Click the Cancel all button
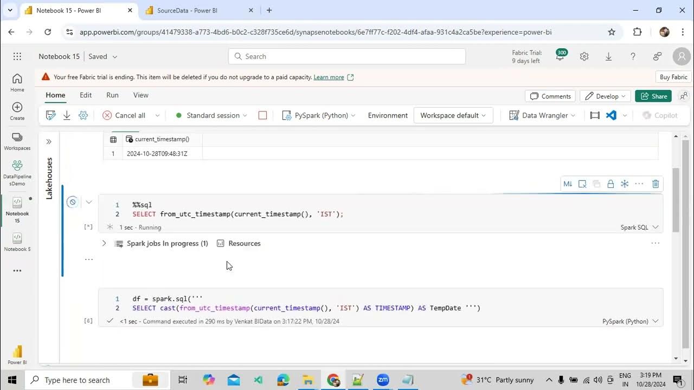 coord(124,115)
